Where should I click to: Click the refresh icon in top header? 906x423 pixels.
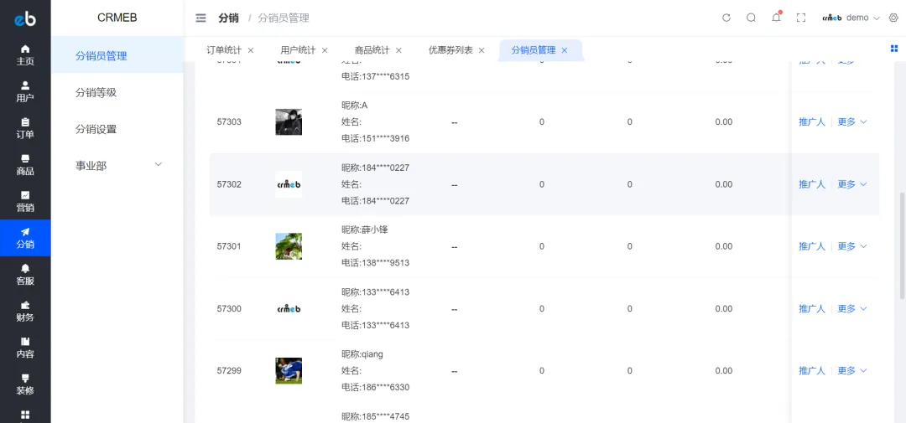726,18
